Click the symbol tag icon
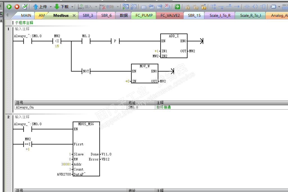This screenshot has width=288, height=192. click(273, 7)
